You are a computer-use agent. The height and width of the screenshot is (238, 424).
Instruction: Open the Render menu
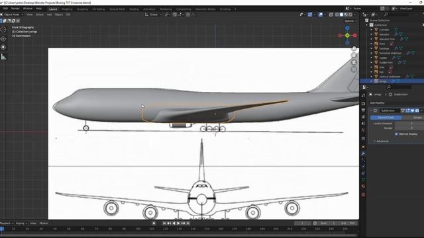[15, 9]
